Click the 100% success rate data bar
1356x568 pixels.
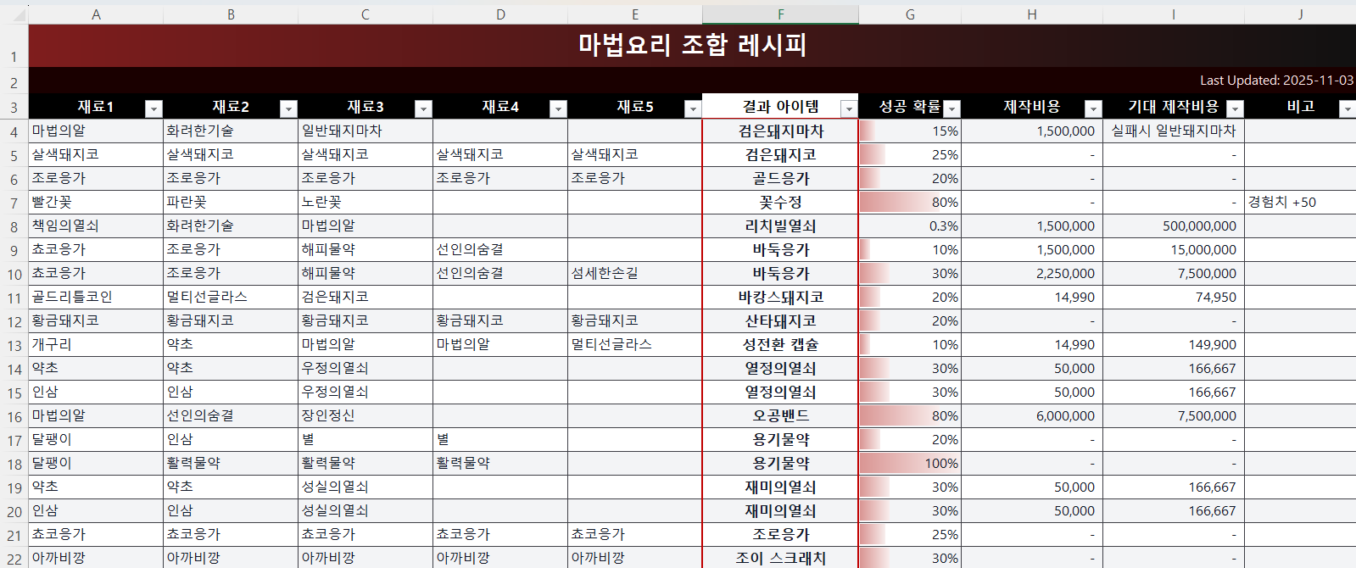click(x=909, y=464)
